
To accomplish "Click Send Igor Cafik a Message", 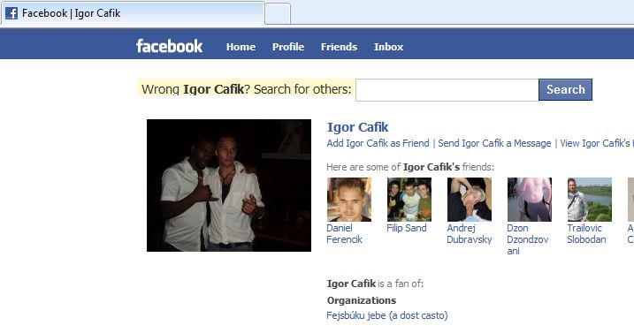I will [x=494, y=143].
